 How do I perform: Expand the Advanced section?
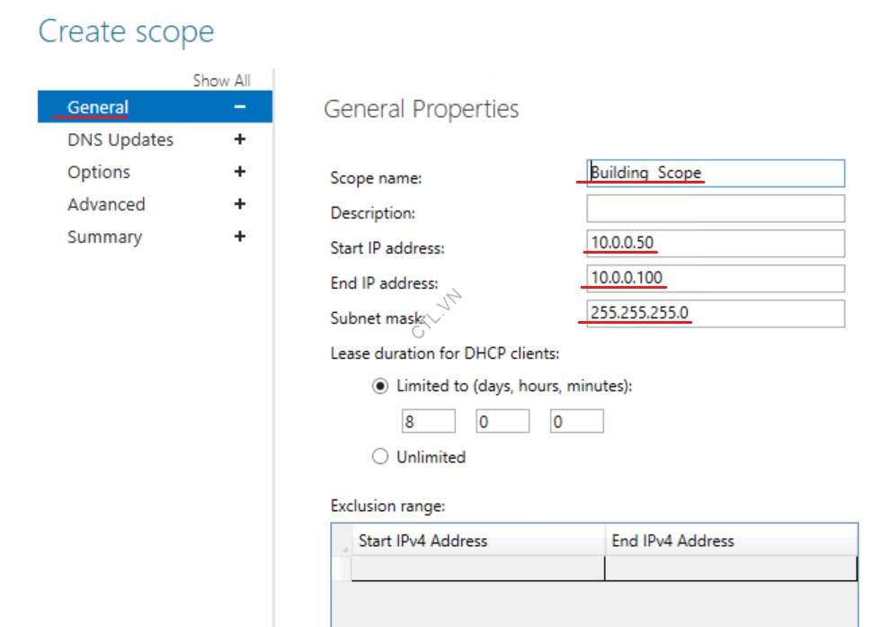click(238, 204)
